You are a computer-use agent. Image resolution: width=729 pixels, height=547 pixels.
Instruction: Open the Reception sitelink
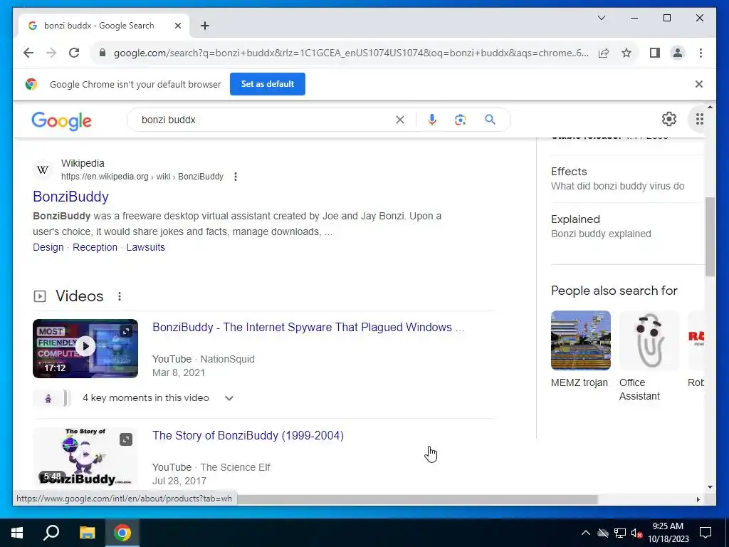[95, 247]
